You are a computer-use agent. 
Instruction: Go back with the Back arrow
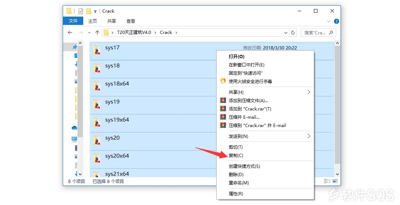tap(70, 32)
